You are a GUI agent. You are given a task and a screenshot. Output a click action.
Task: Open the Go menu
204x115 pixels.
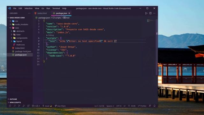[43, 8]
